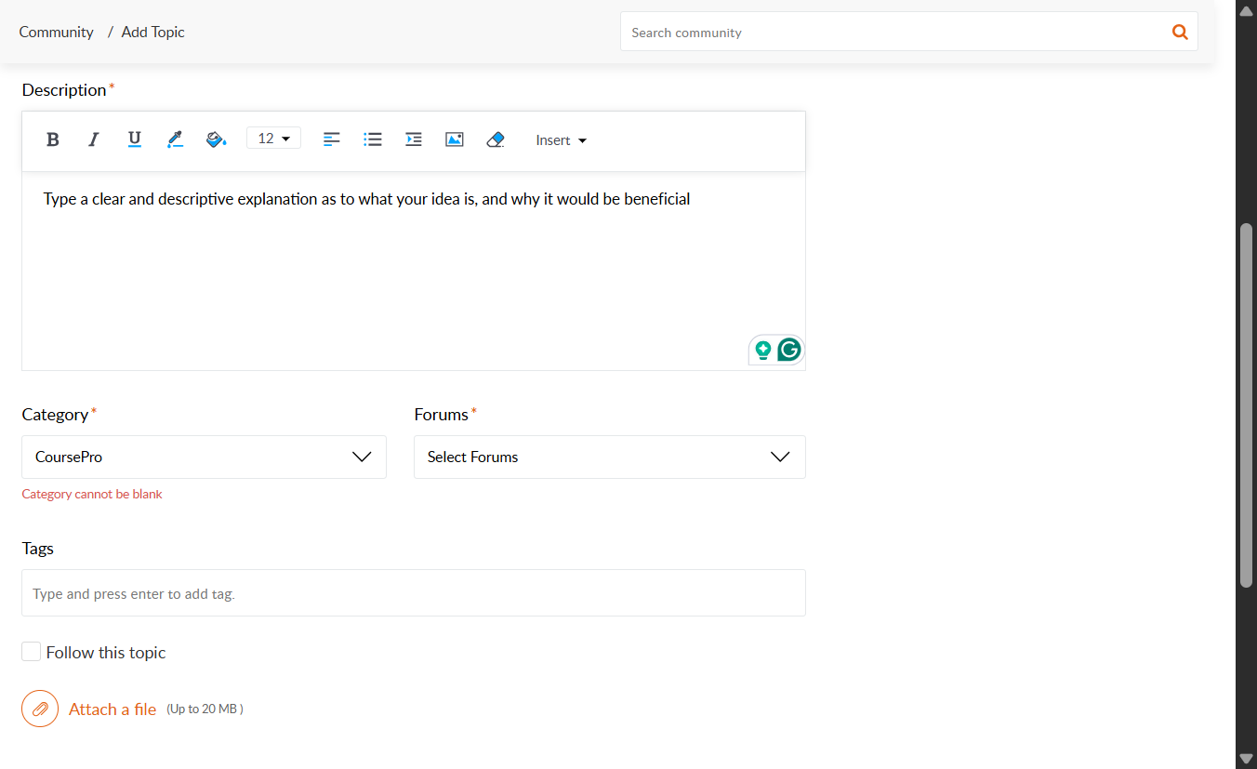The height and width of the screenshot is (769, 1257).
Task: Click the Forums field label
Action: (442, 415)
